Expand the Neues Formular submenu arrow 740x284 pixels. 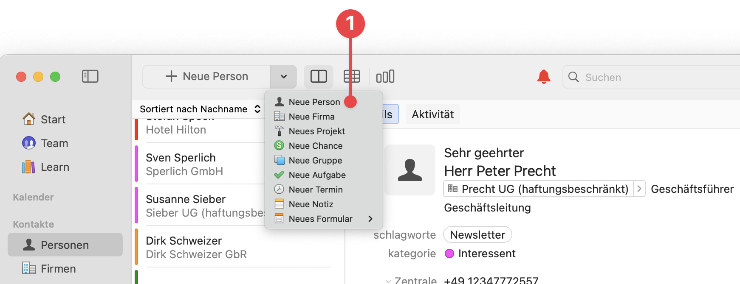click(x=370, y=219)
